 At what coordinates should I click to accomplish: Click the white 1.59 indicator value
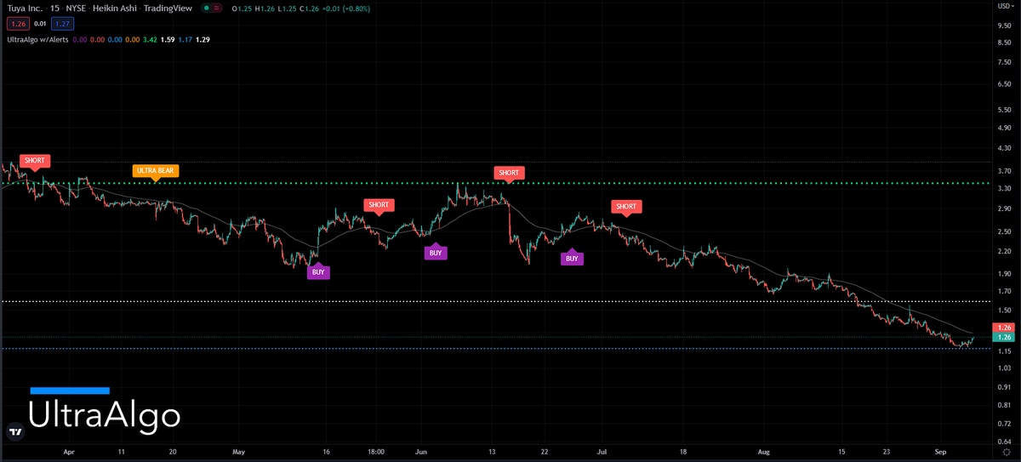click(x=167, y=39)
